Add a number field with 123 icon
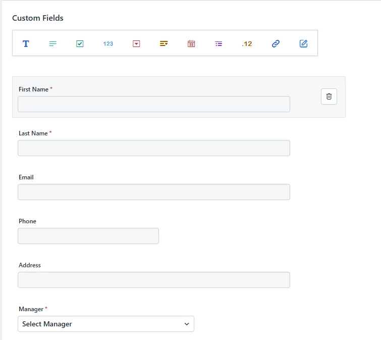 point(108,43)
